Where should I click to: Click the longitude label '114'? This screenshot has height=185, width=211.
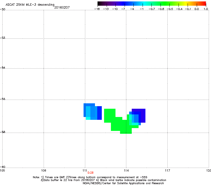coord(126,170)
